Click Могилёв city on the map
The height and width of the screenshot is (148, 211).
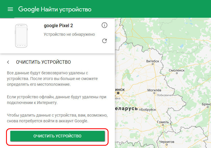154,90
